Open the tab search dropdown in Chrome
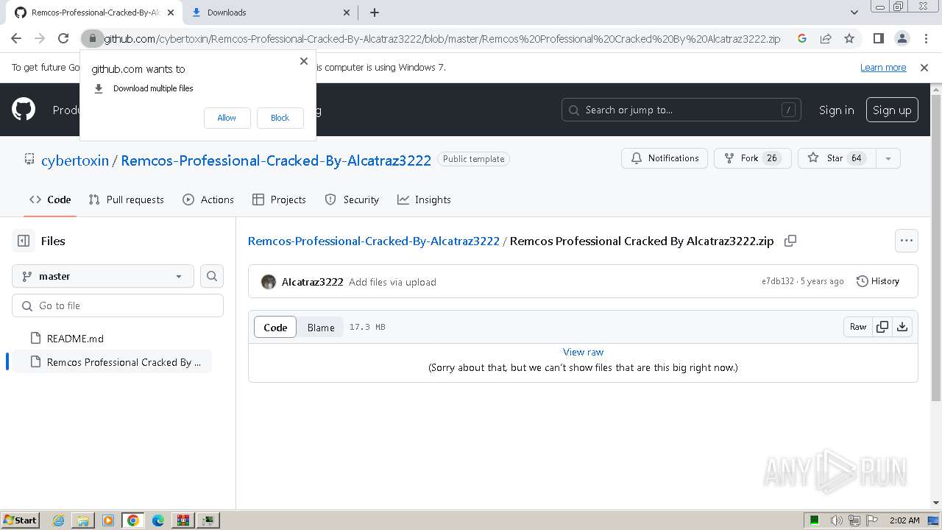This screenshot has width=942, height=530. click(854, 13)
